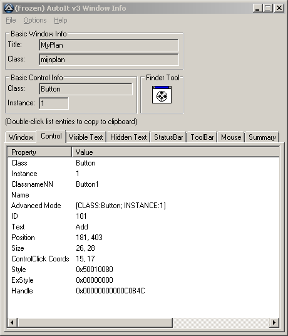Switch to the Window tab
Screen dimensions: 288x336
[21, 137]
